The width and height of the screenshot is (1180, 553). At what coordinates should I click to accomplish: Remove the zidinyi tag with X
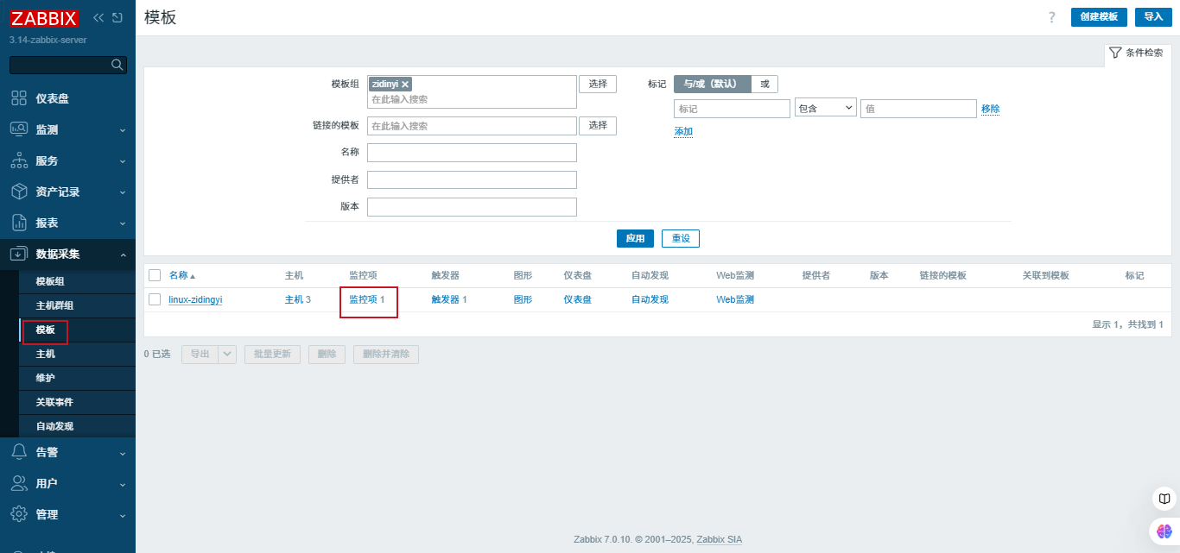coord(405,84)
